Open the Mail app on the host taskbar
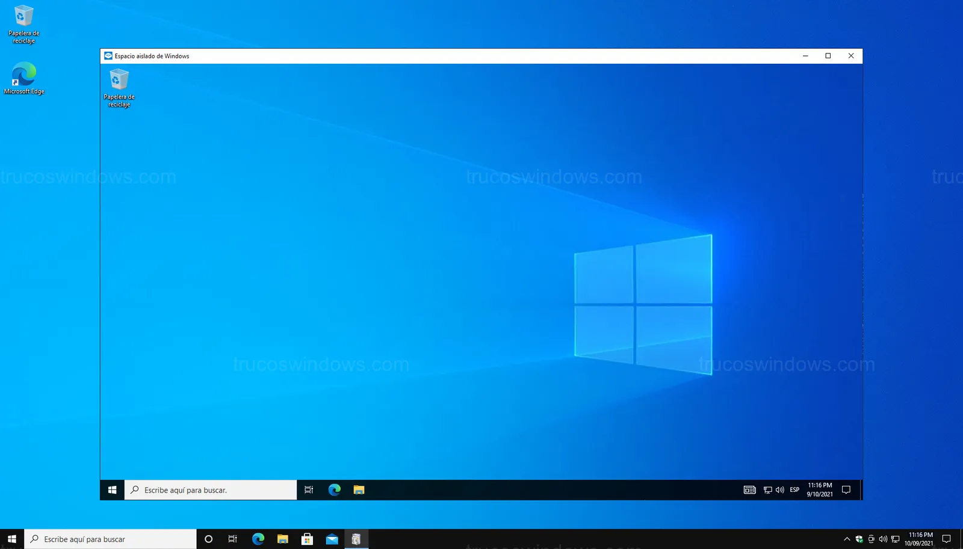The image size is (963, 549). click(x=332, y=539)
